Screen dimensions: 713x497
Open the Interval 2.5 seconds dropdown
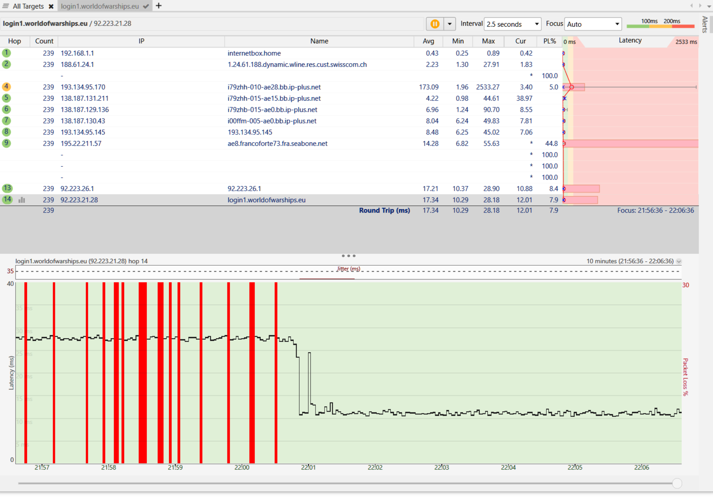coord(512,24)
